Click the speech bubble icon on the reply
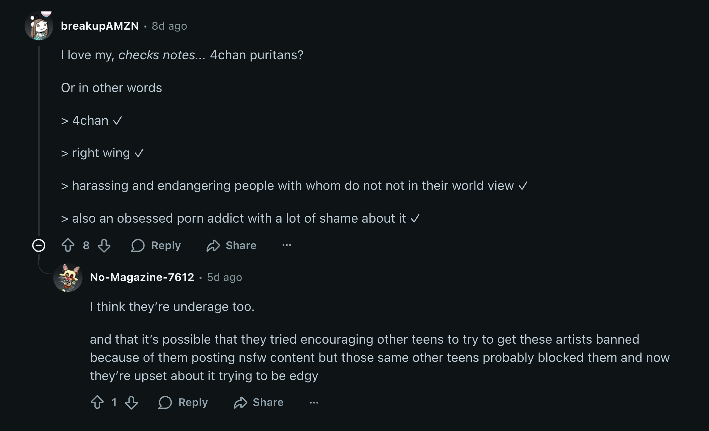Viewport: 709px width, 431px height. pos(165,402)
